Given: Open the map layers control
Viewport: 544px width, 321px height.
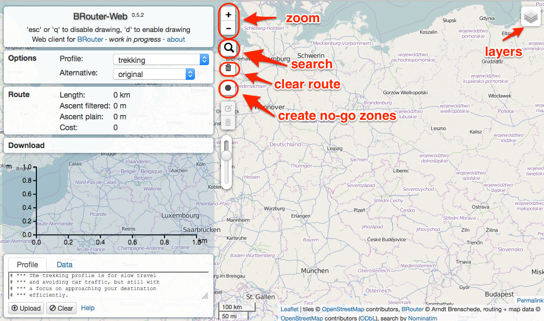Looking at the screenshot, I should coord(530,18).
